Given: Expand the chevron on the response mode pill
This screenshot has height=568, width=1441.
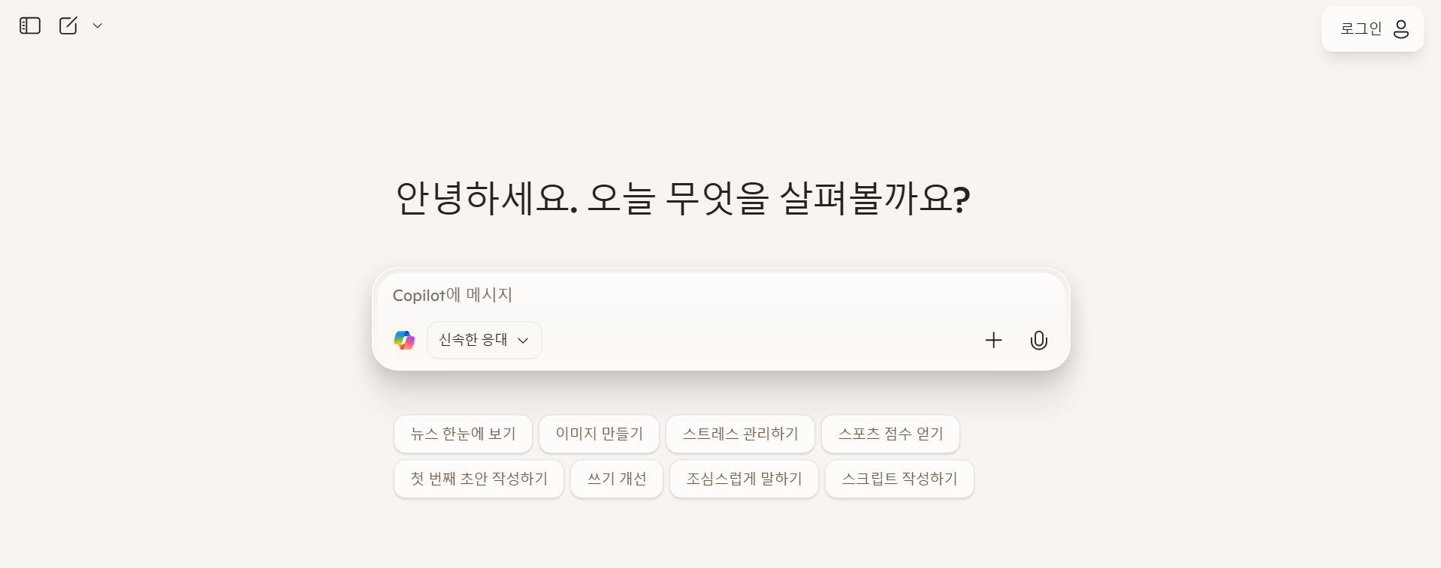Looking at the screenshot, I should pos(524,340).
